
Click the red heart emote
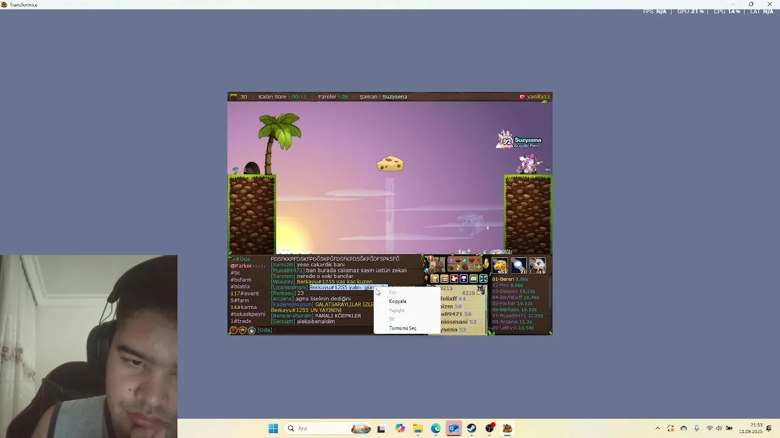(472, 260)
